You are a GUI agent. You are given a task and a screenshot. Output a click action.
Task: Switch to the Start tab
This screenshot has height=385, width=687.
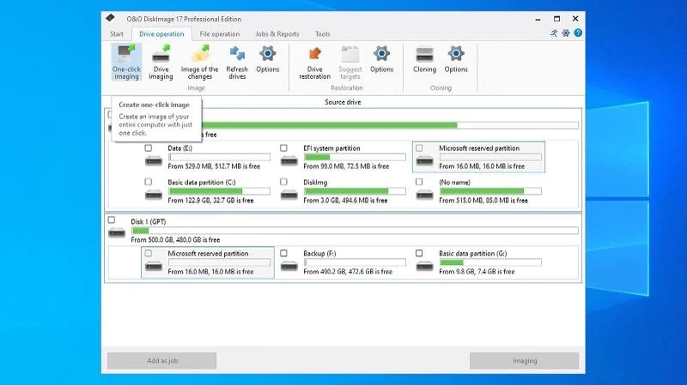117,33
